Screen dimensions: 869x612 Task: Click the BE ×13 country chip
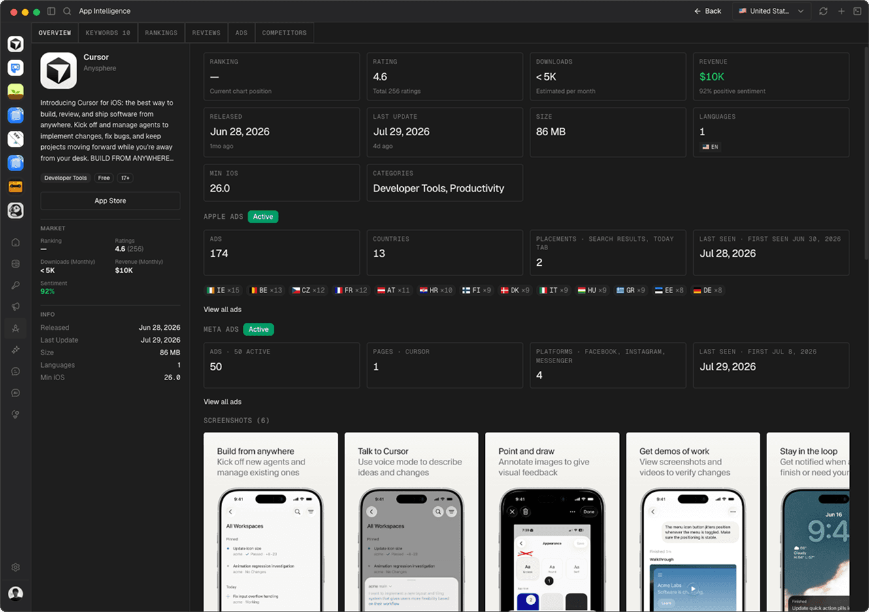267,290
